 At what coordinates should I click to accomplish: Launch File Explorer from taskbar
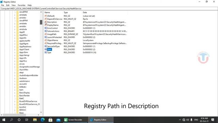coord(35,120)
